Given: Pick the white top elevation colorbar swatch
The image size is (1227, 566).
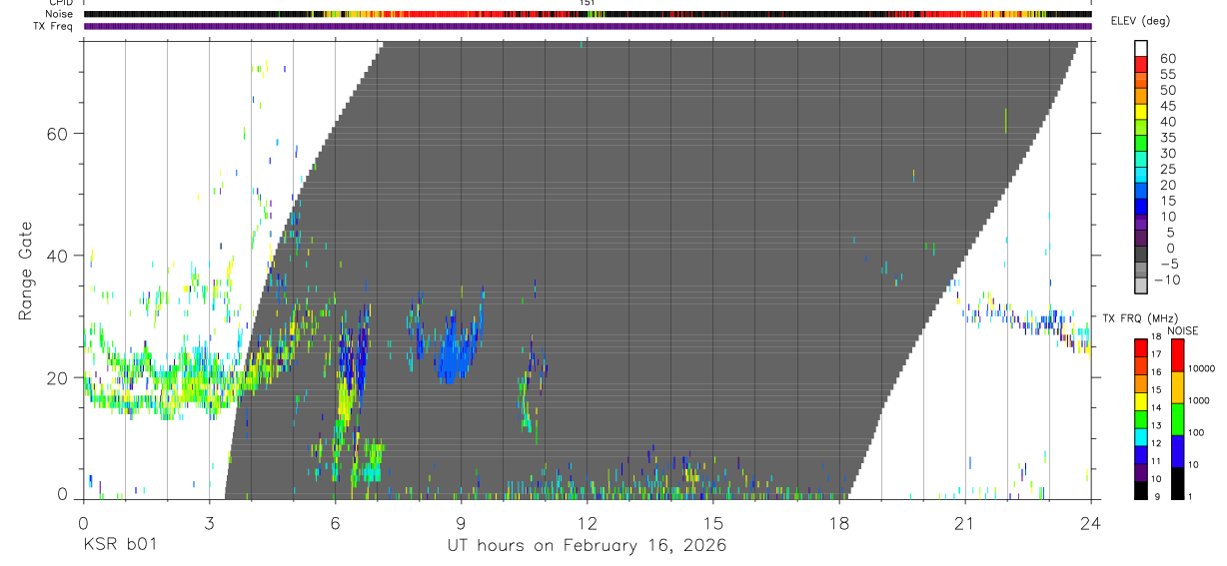Looking at the screenshot, I should coord(1142,49).
